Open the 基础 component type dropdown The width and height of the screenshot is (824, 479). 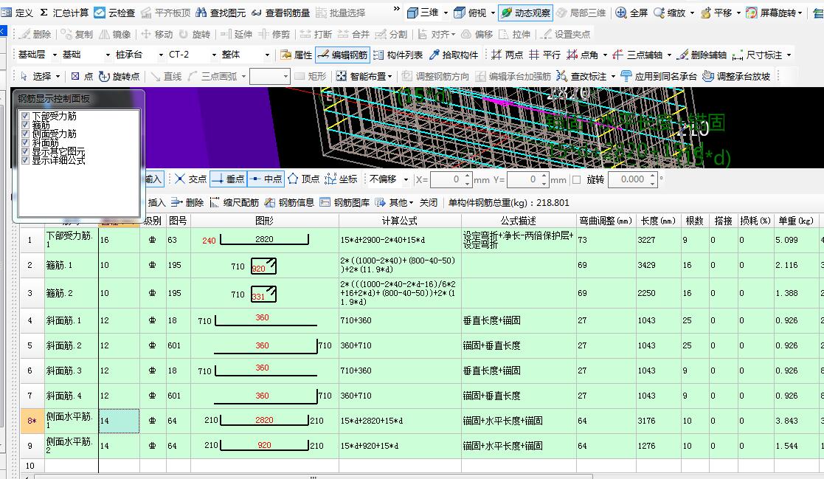(108, 55)
